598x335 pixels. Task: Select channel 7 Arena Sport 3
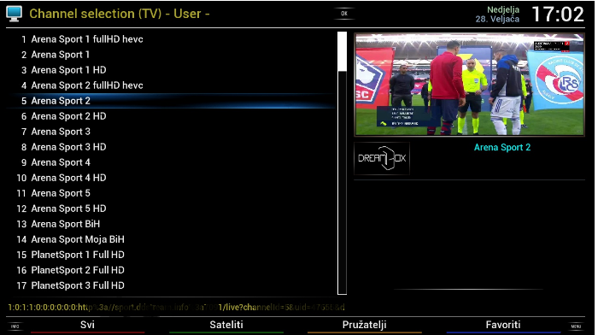171,132
